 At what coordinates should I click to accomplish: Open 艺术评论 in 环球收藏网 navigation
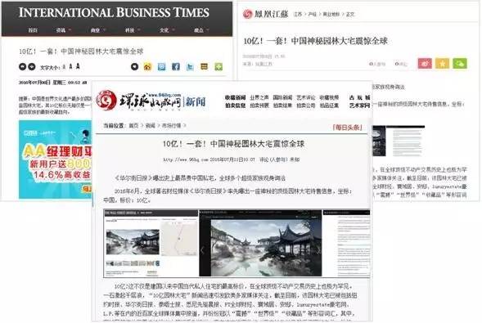pos(306,97)
